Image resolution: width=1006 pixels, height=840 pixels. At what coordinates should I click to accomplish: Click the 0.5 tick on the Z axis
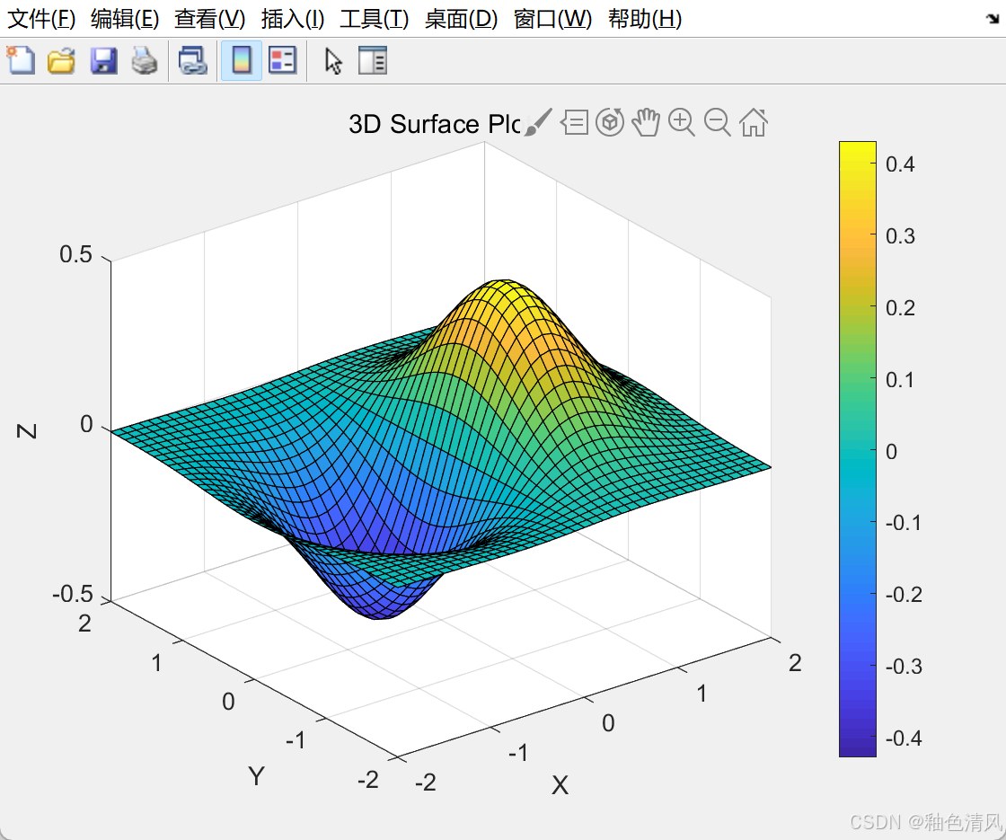(75, 254)
